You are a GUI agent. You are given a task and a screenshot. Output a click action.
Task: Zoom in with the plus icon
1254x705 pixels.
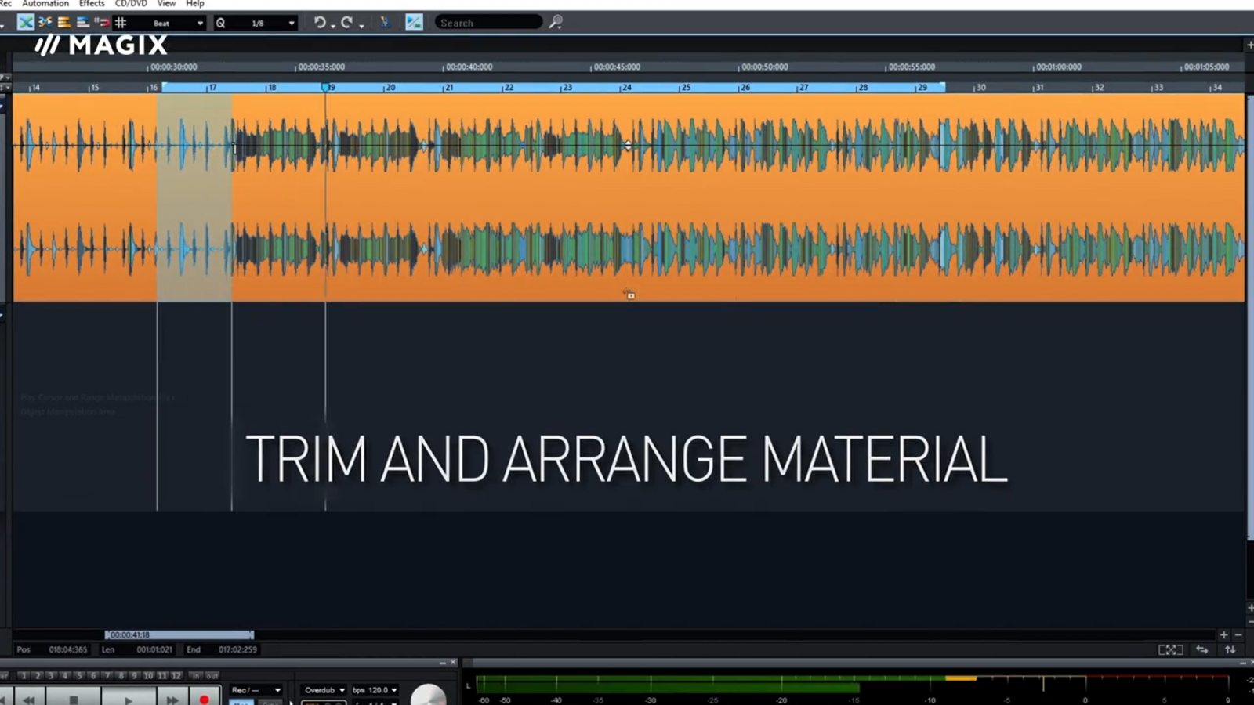1223,634
